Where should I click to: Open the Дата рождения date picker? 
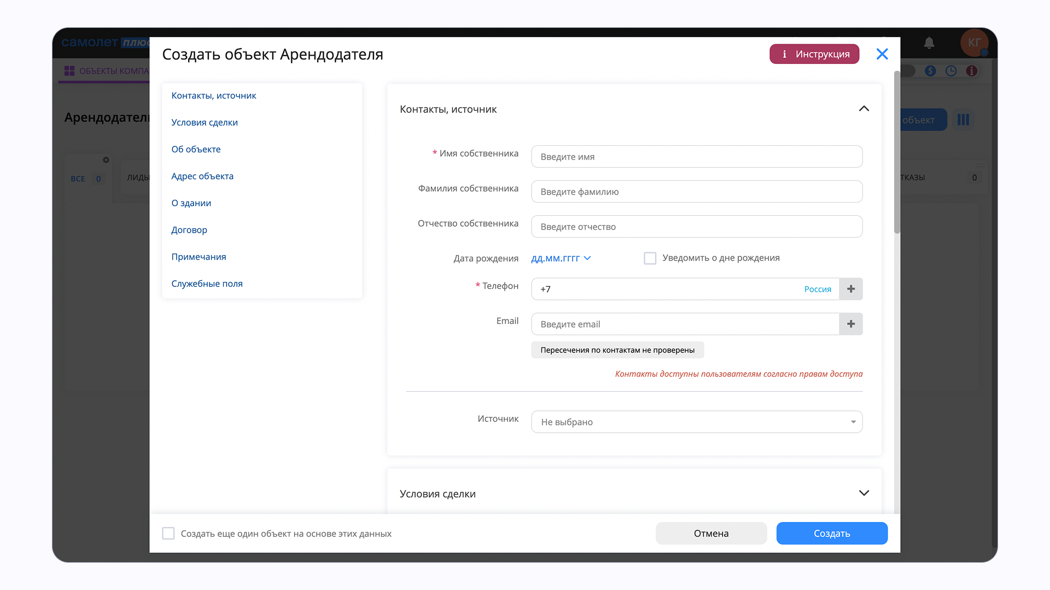[561, 258]
